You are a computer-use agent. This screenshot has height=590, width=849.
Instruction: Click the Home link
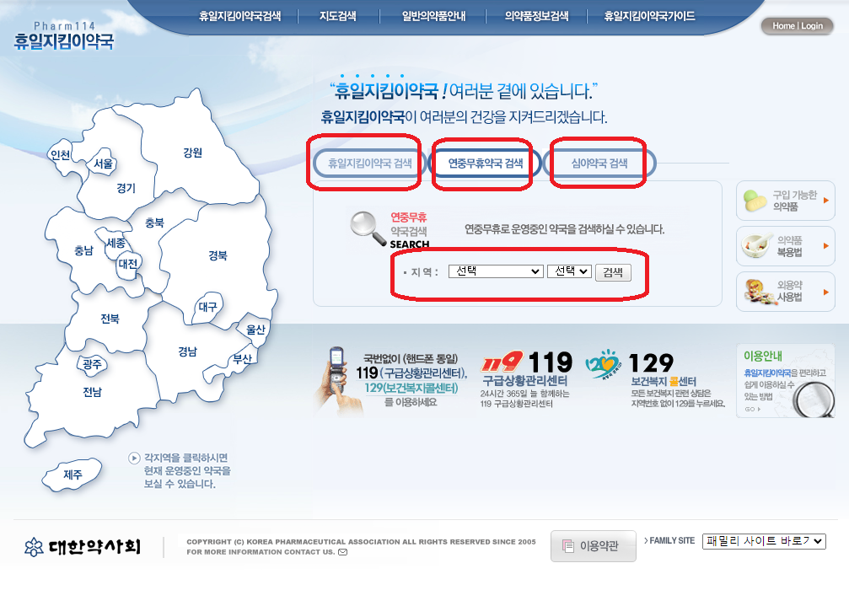click(783, 26)
